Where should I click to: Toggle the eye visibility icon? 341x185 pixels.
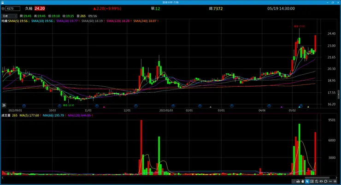tap(321, 181)
